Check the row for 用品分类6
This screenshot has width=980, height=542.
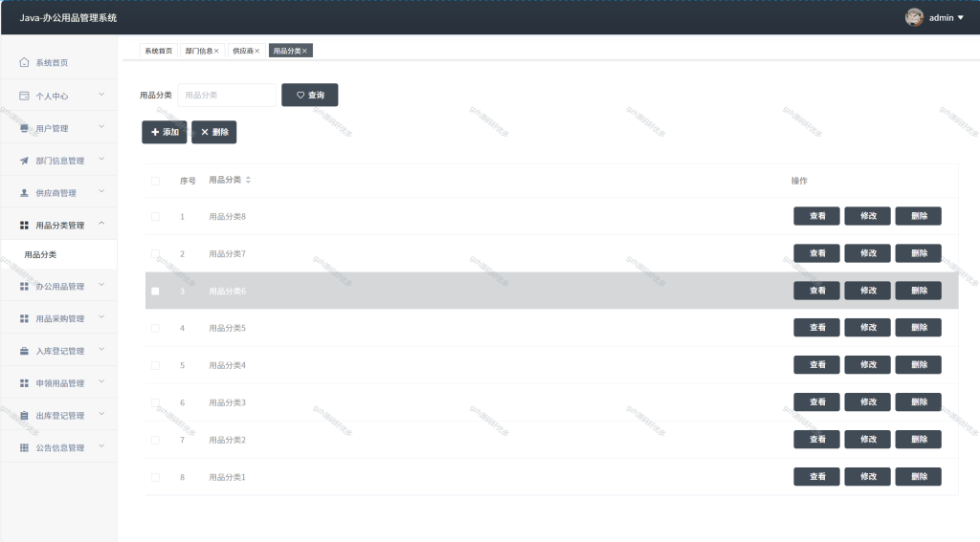pyautogui.click(x=155, y=291)
